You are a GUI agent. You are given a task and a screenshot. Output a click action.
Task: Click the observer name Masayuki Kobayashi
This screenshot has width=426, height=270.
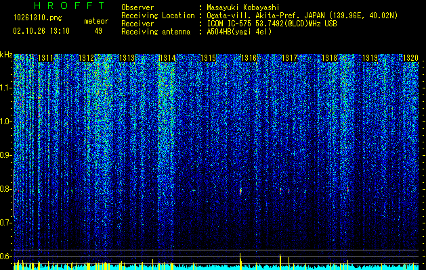tap(243, 7)
